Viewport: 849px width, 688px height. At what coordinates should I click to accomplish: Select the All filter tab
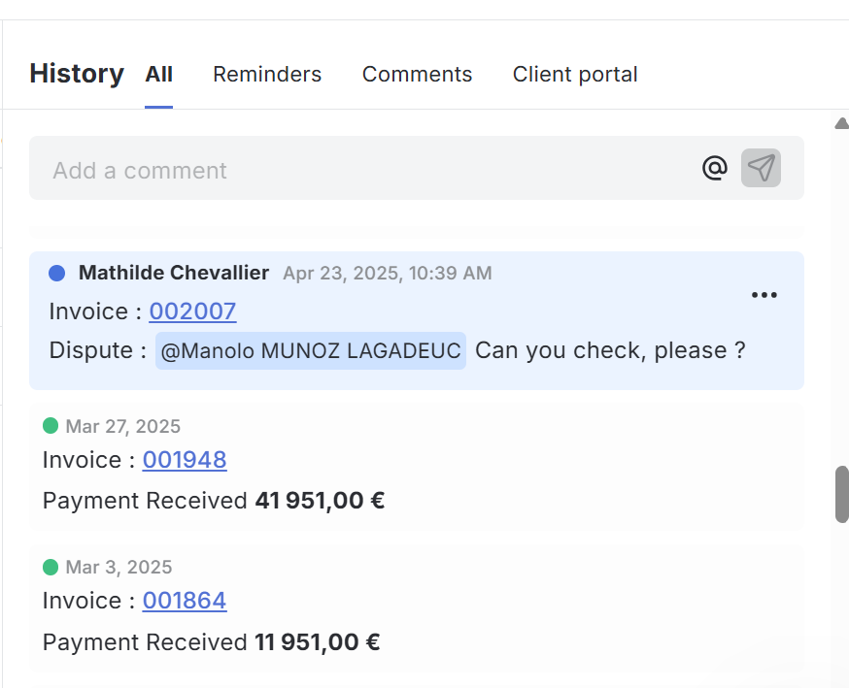159,74
